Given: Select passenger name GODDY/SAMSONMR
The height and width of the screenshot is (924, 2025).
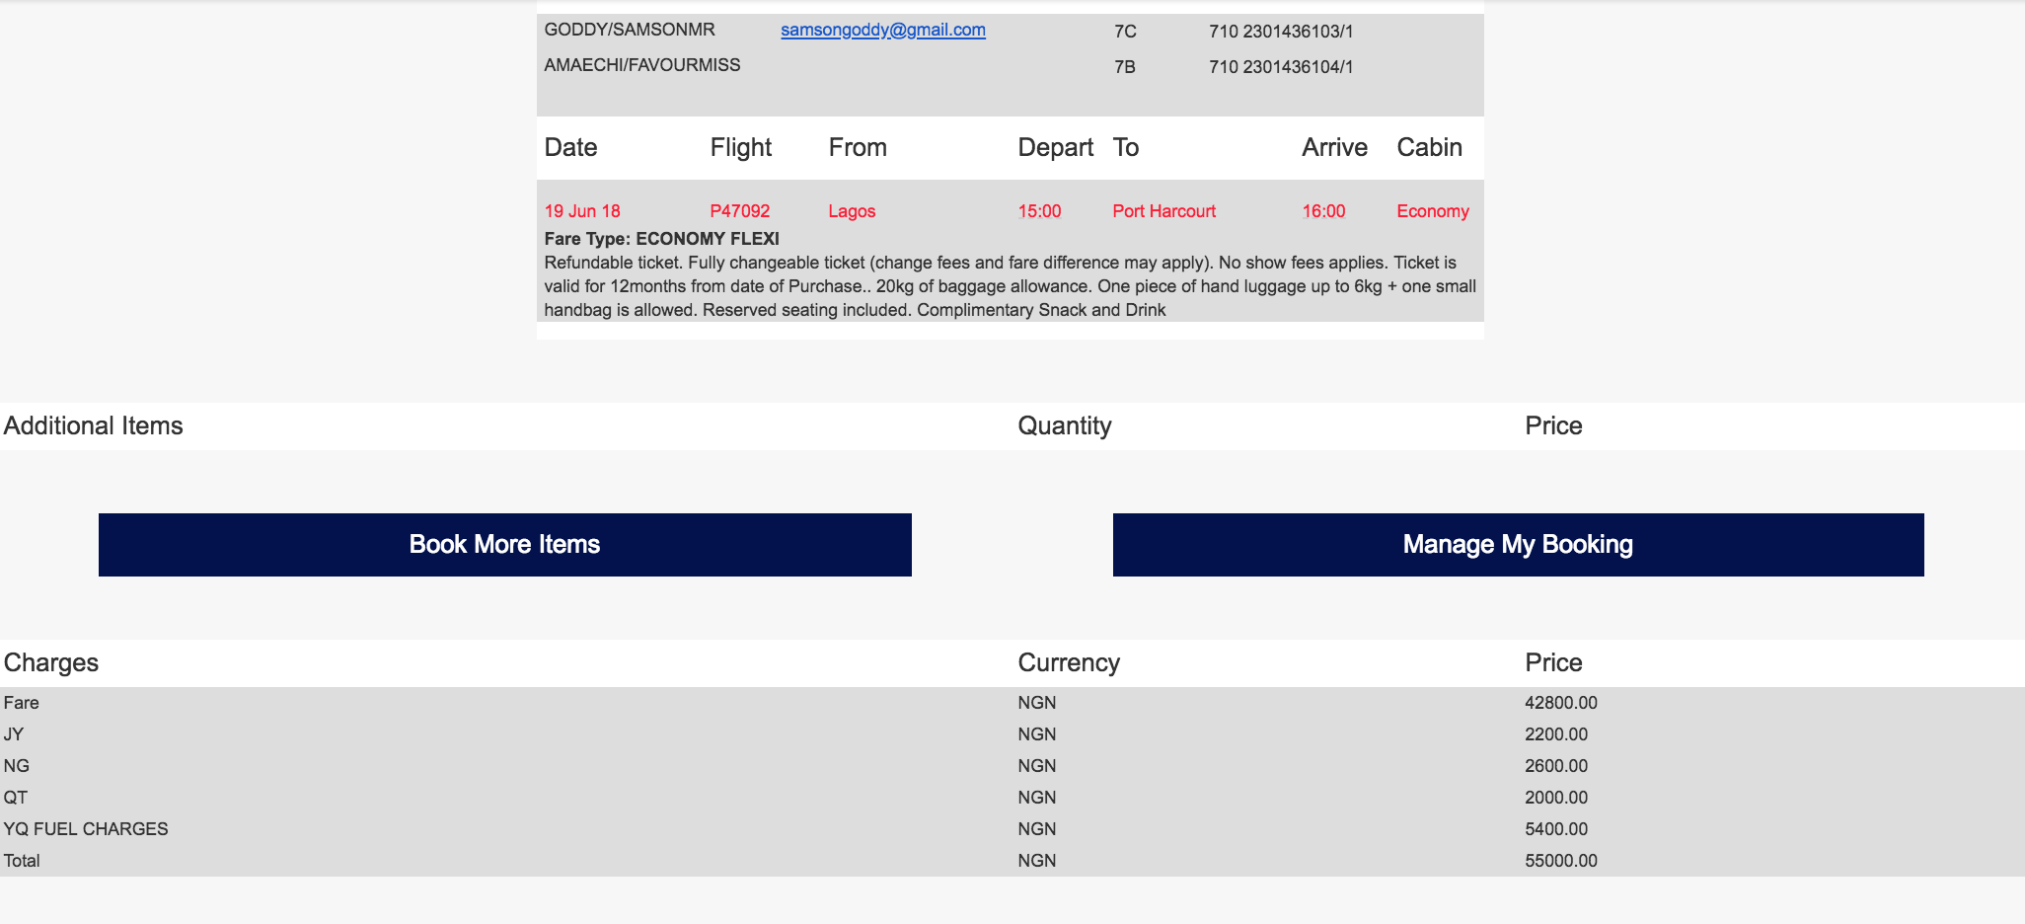Looking at the screenshot, I should click(x=630, y=30).
